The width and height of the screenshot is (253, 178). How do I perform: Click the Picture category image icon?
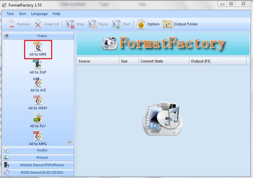(7, 158)
